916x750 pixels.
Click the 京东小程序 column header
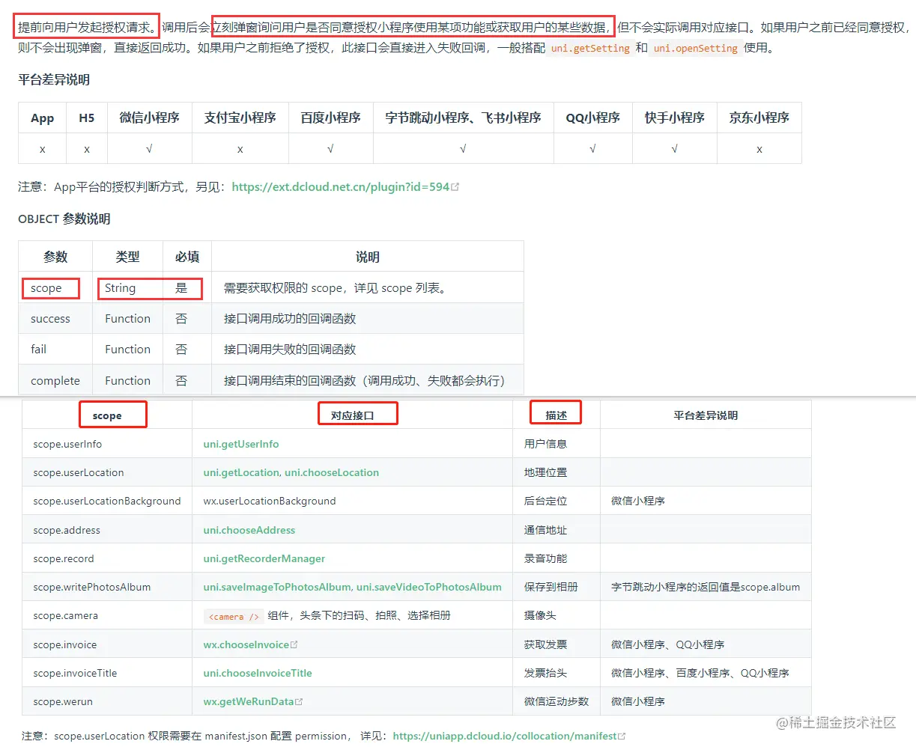click(759, 118)
